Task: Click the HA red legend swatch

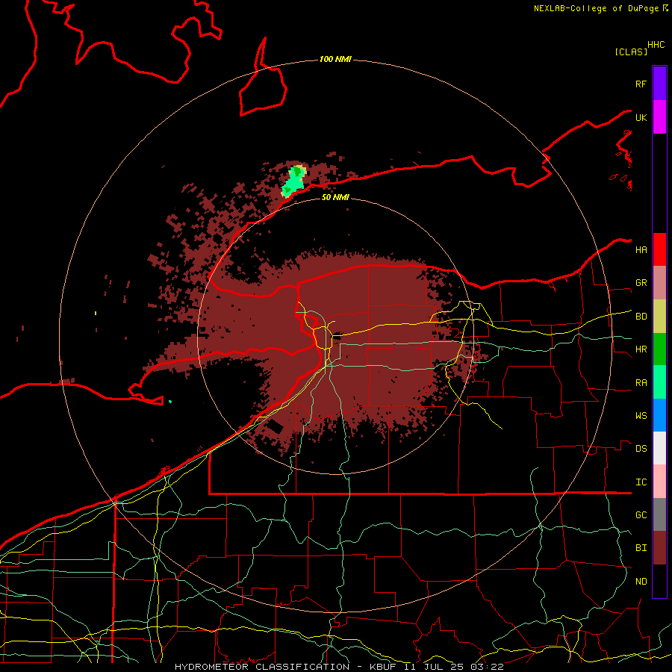Action: pyautogui.click(x=659, y=249)
